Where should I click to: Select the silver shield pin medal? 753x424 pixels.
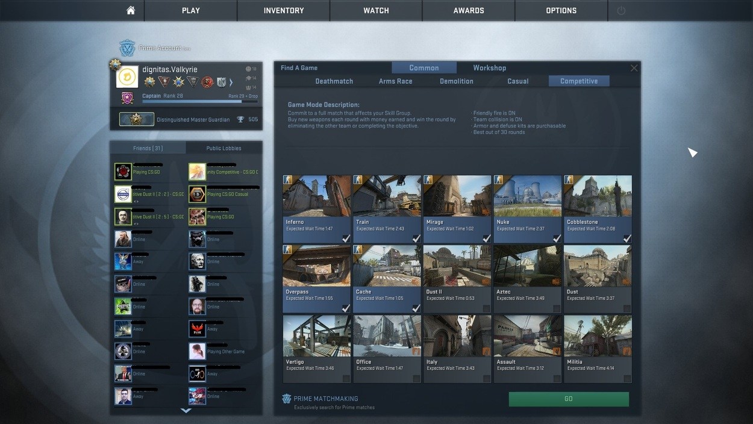point(221,82)
